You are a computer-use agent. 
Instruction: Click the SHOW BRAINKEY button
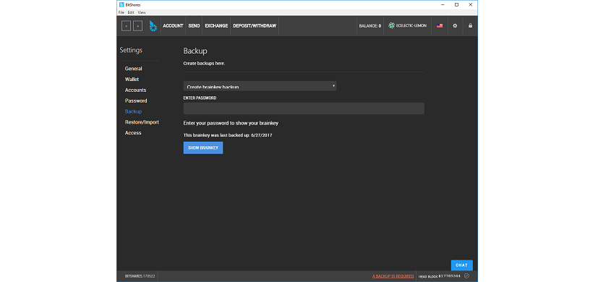203,148
